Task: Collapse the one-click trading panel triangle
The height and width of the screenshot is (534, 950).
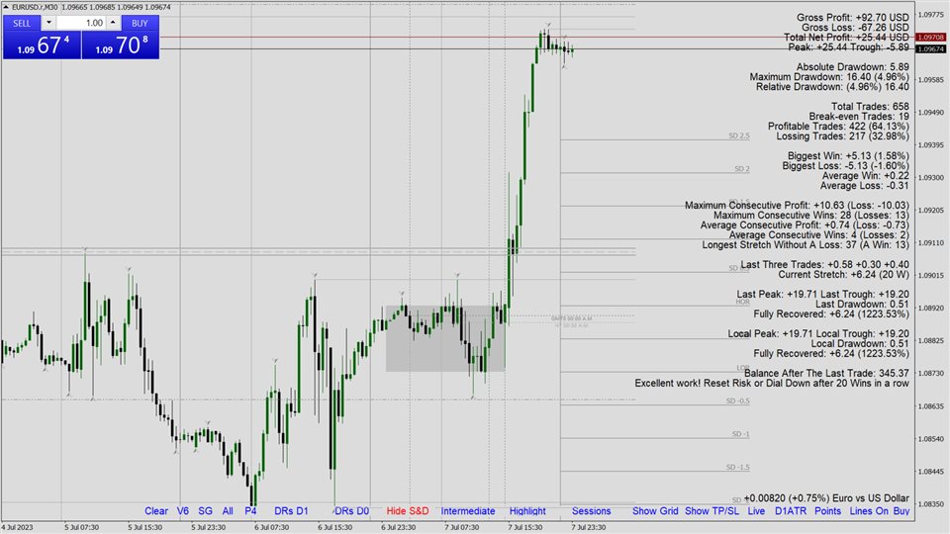Action: (x=6, y=7)
